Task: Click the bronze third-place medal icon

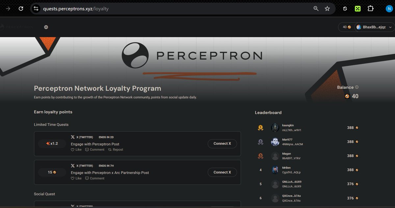Action: [261, 156]
